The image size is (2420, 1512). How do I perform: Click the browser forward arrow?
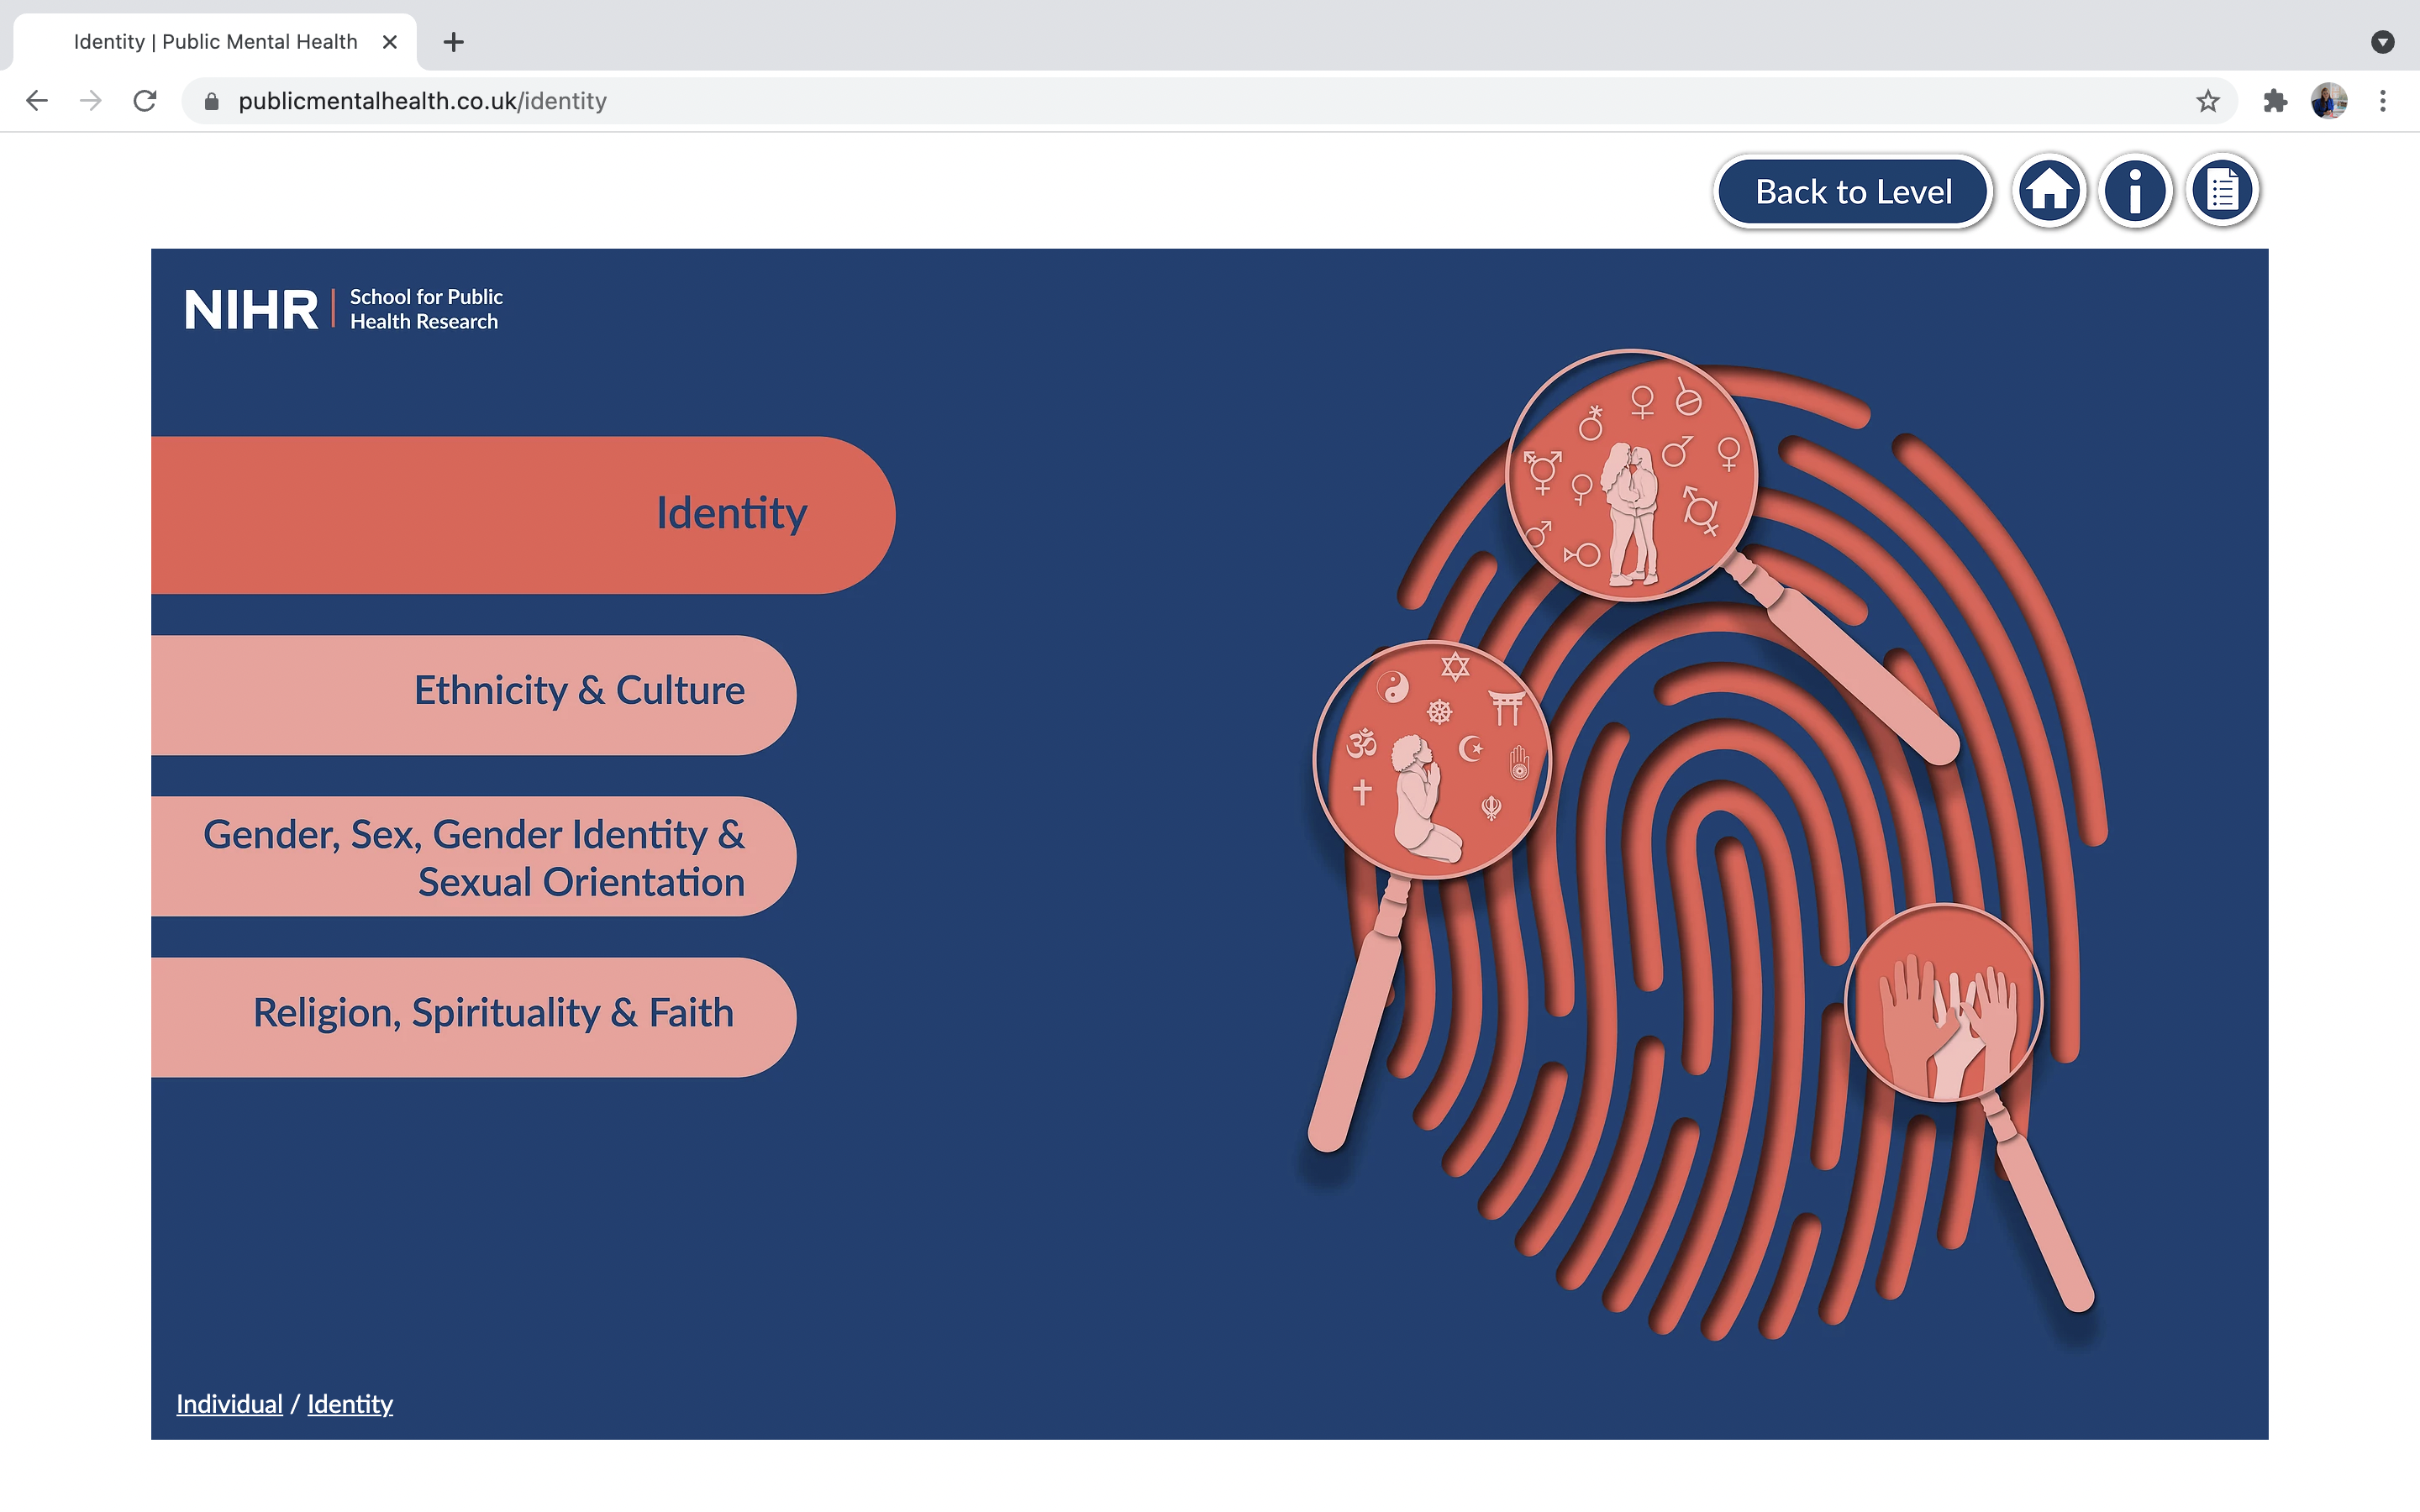click(x=91, y=101)
